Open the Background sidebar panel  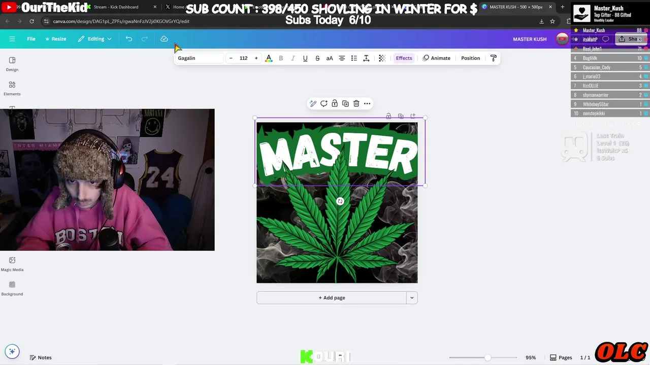coord(12,288)
